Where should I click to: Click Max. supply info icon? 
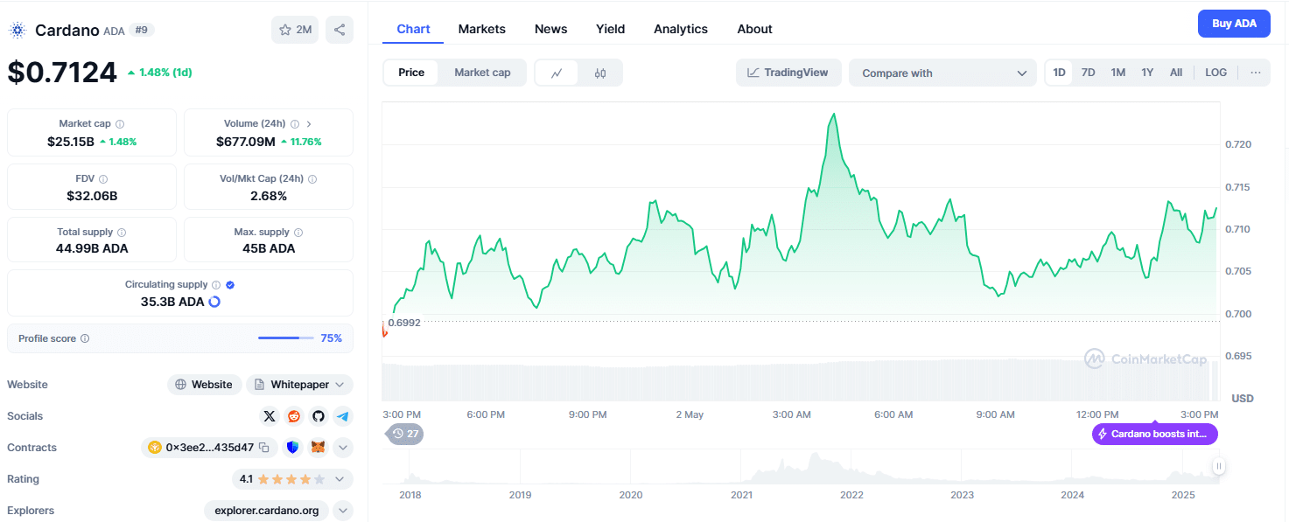298,233
